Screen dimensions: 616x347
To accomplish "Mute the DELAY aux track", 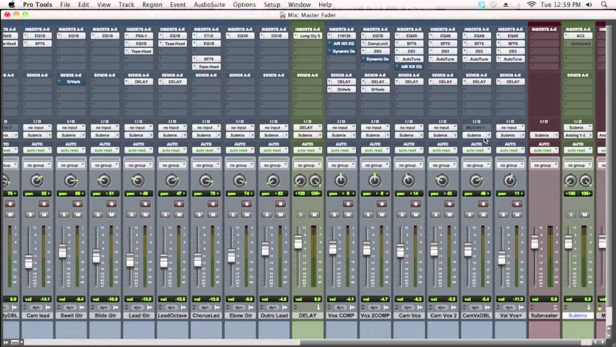I will [314, 214].
